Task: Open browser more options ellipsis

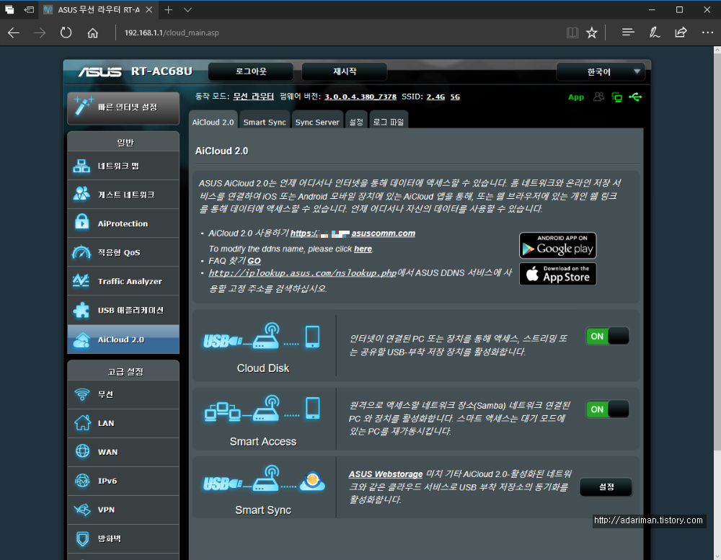Action: pyautogui.click(x=707, y=32)
